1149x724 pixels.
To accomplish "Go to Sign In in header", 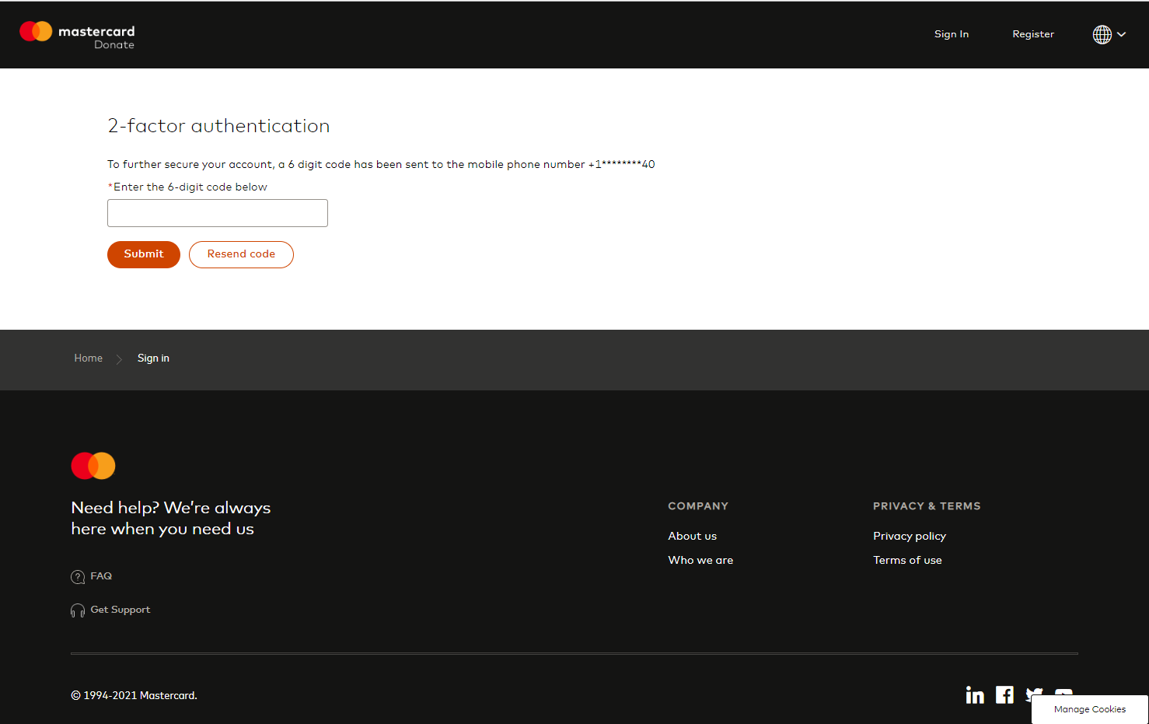I will point(951,34).
